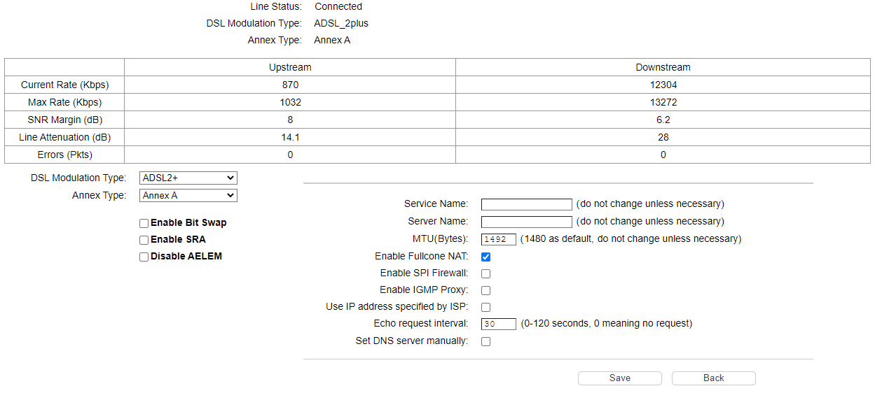
Task: Check the Disable AELEM option
Action: pyautogui.click(x=144, y=257)
